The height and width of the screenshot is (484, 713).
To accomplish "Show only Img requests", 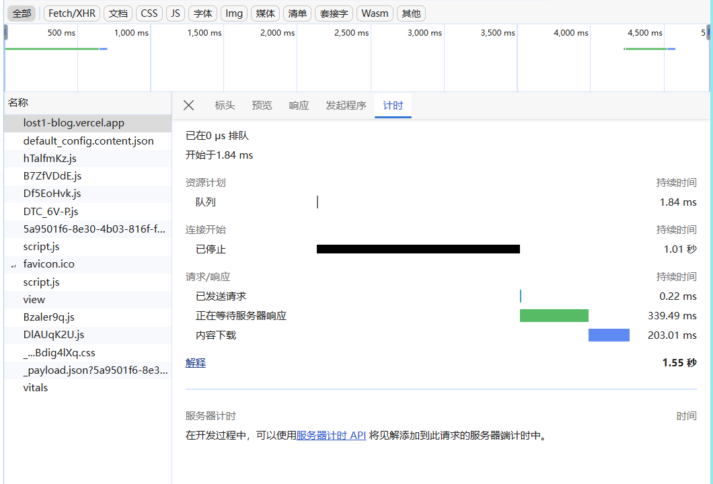I will pos(233,13).
